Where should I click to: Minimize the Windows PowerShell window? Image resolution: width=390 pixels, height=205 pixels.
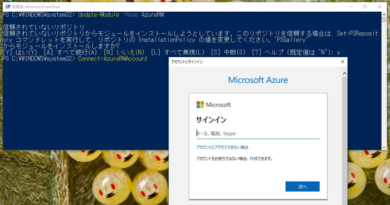[x=350, y=7]
